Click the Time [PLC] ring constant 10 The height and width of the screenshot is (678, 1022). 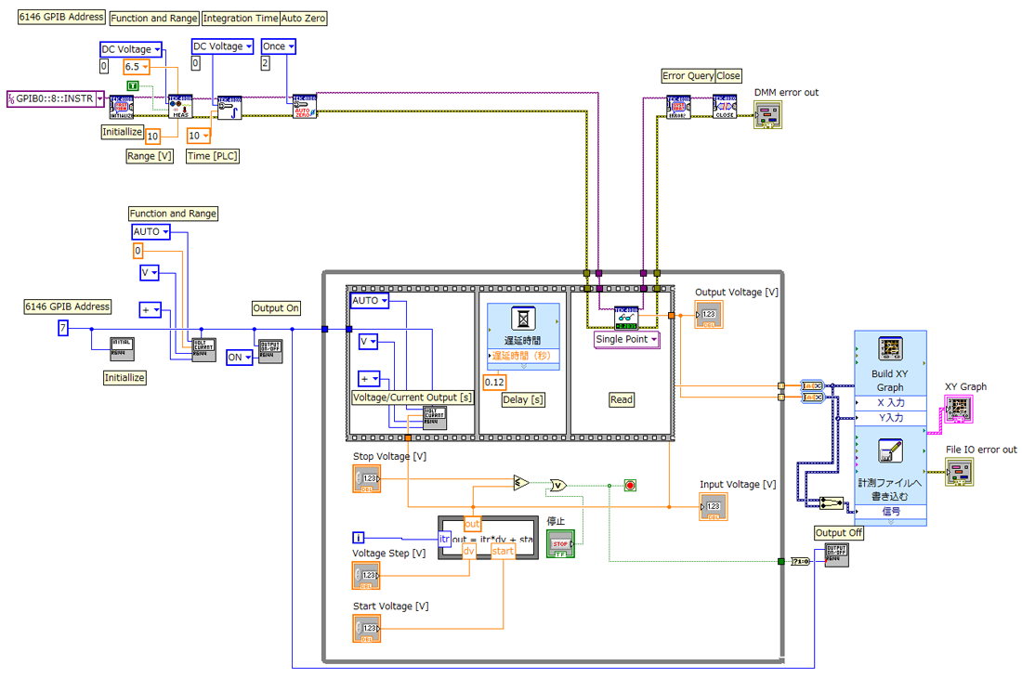tap(199, 136)
